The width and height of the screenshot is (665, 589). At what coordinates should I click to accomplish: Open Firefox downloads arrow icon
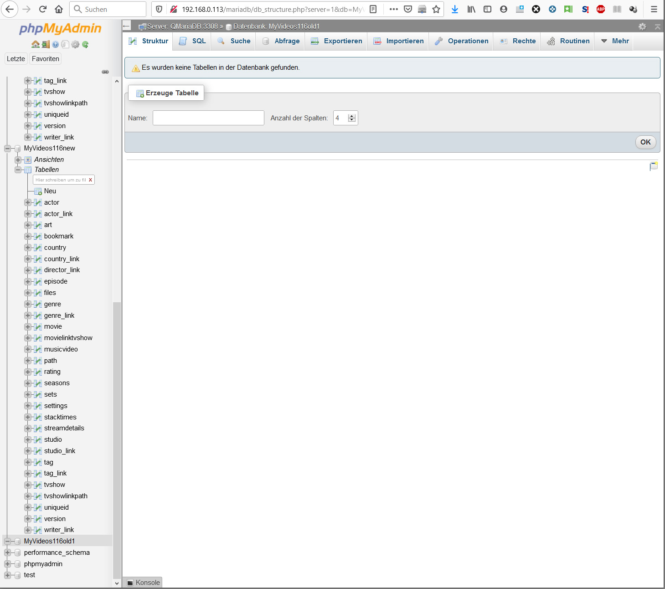coord(455,9)
